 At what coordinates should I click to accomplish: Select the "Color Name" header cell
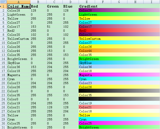[x=18, y=6]
